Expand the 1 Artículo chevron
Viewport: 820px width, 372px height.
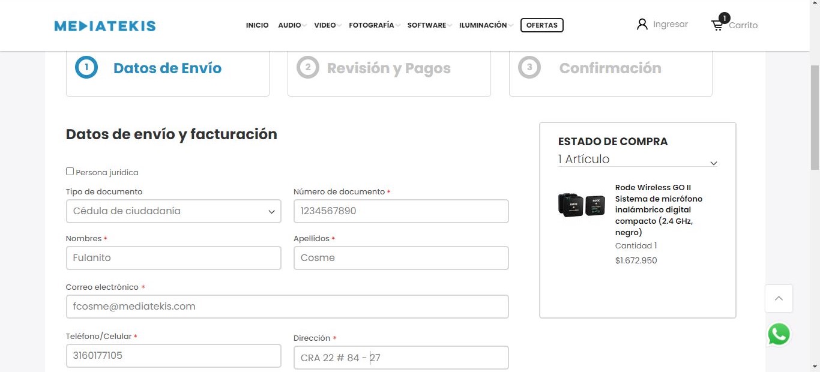(714, 163)
